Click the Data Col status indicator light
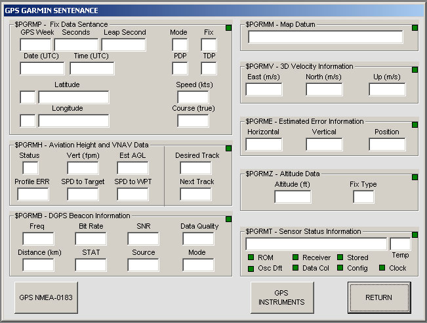The width and height of the screenshot is (427, 323). [295, 268]
